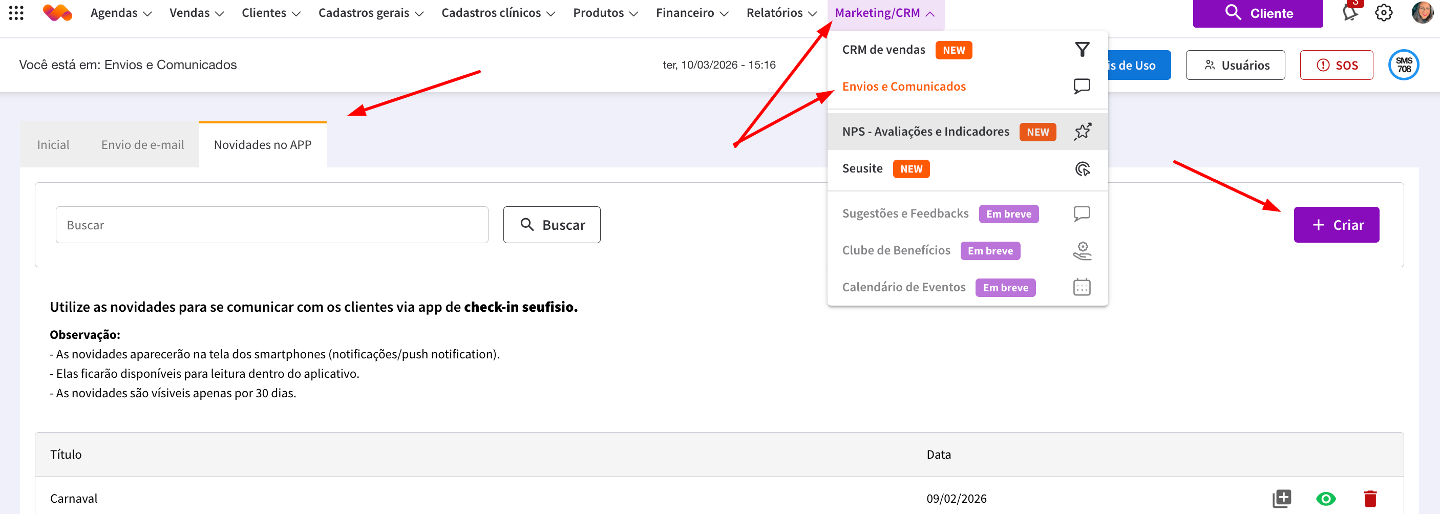The width and height of the screenshot is (1440, 514).
Task: Collapse the Marketing/CRM dropdown menu
Action: click(884, 13)
